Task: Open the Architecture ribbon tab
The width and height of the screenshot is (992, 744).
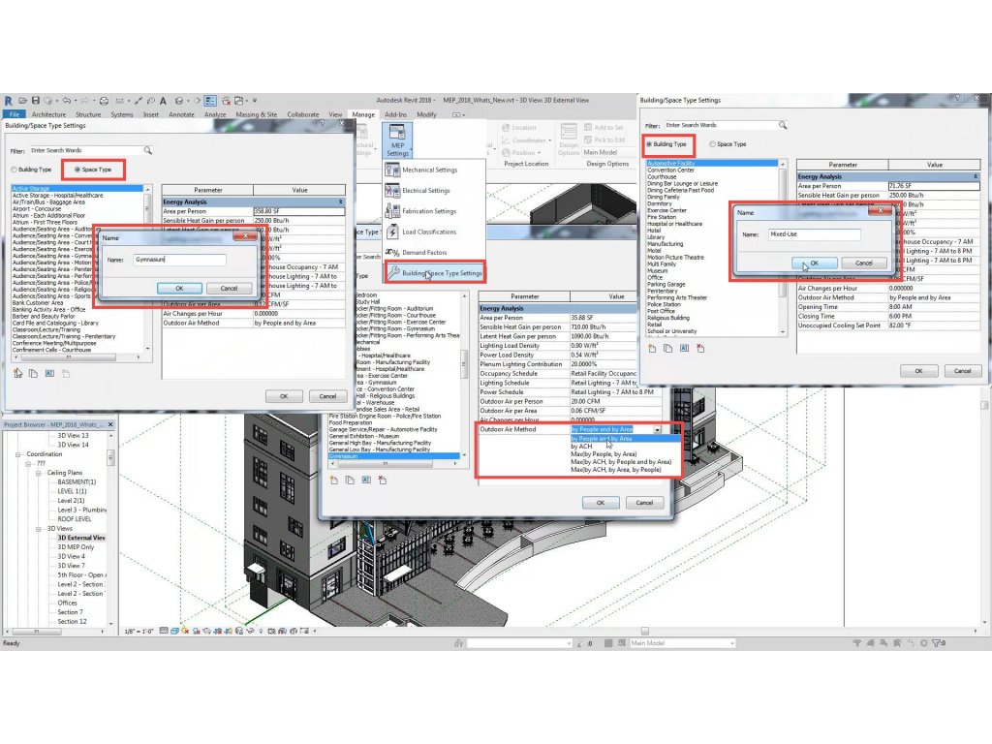Action: coord(48,114)
